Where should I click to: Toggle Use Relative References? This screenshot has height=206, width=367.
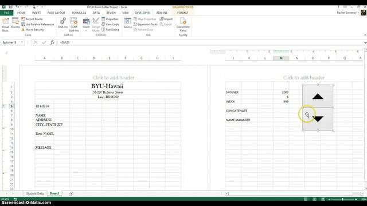point(38,24)
